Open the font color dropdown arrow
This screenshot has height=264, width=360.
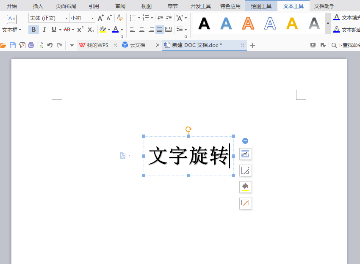point(122,30)
